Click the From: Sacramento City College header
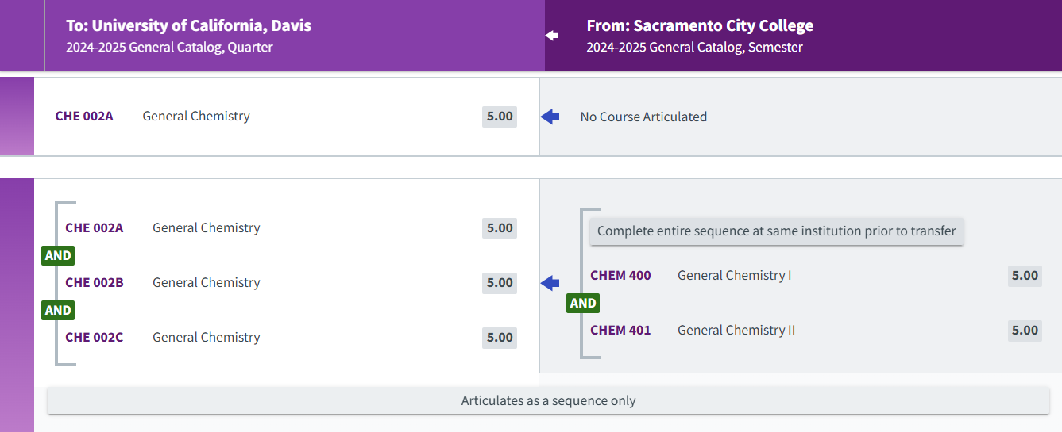 pos(700,25)
